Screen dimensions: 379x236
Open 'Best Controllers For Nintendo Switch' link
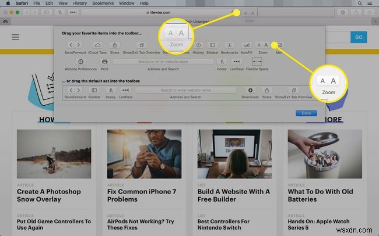coord(223,224)
